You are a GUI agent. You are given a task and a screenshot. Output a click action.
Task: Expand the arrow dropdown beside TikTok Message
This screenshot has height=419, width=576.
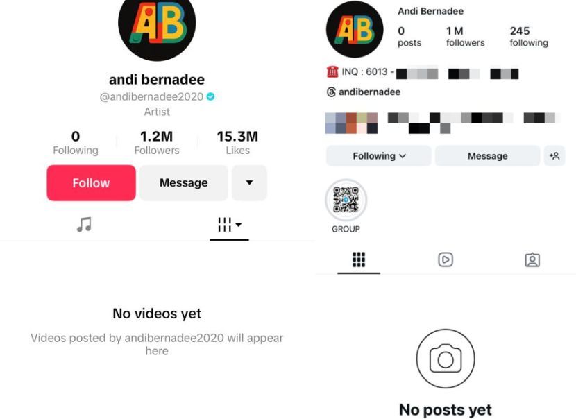(249, 183)
